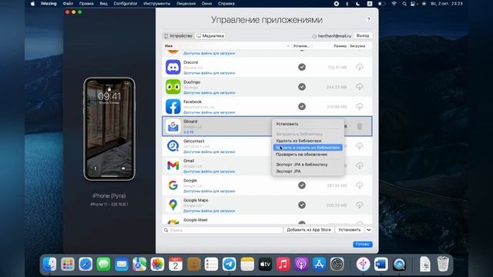This screenshot has height=277, width=493.
Task: Download Gmail using its cloud icon
Action: (360, 165)
